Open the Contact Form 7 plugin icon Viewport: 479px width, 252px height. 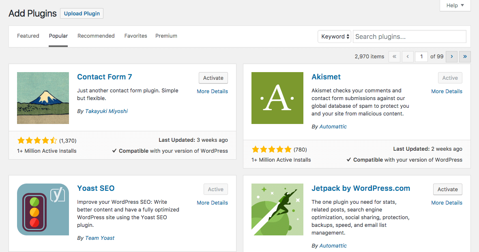pyautogui.click(x=43, y=98)
